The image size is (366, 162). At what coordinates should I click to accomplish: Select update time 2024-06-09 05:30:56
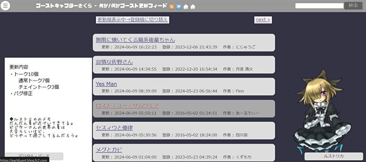tap(135, 135)
